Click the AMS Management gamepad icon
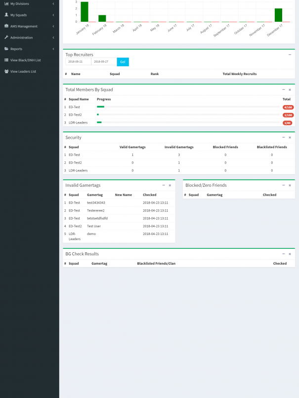Viewport: 299px width, 398px height. click(6, 26)
